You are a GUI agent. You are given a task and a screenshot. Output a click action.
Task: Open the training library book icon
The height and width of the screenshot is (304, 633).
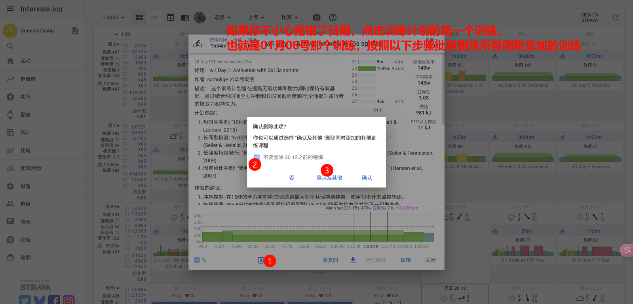pos(185,17)
